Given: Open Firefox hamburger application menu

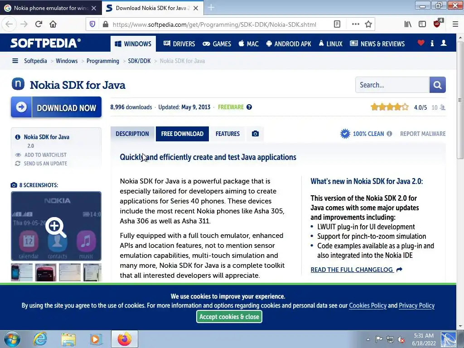Looking at the screenshot, I should tap(455, 24).
